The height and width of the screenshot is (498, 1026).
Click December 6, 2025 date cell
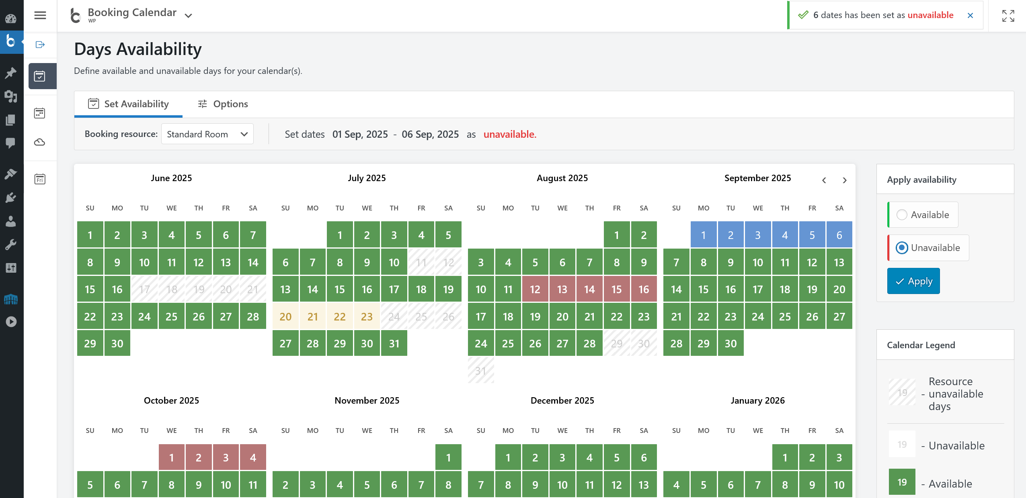click(644, 457)
